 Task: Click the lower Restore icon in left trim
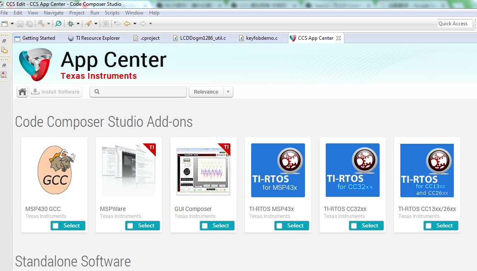coord(4,65)
